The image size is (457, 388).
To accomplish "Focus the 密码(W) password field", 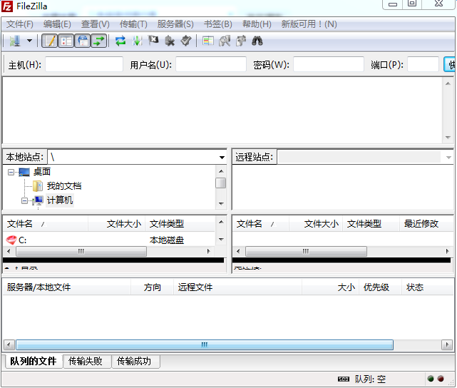I will [x=329, y=64].
